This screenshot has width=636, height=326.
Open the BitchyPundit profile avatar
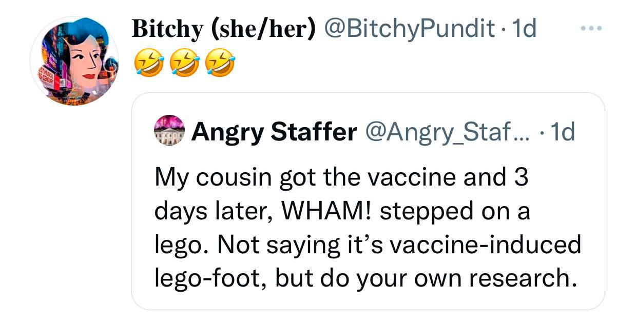point(74,61)
